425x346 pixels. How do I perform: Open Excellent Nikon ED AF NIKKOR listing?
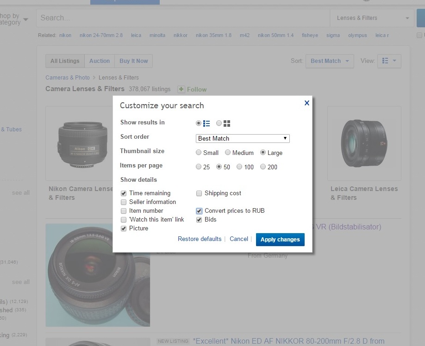289,341
